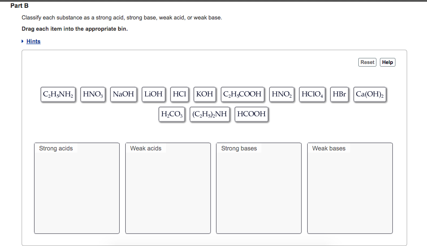Click the C2H5COOH tile
Screen dimensions: 427x246
(242, 94)
